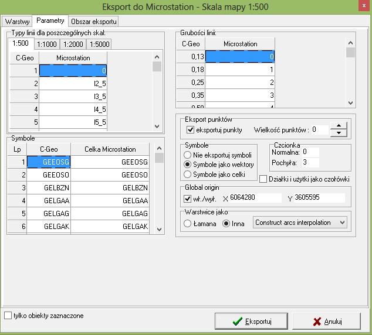Select C-Geo symbol cell GEEOSO
Screen dimensions: 372x335
49,175
